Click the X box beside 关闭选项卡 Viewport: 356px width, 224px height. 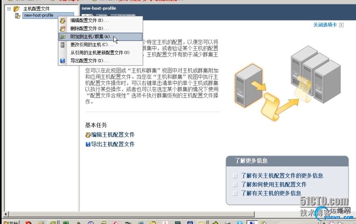click(x=341, y=25)
